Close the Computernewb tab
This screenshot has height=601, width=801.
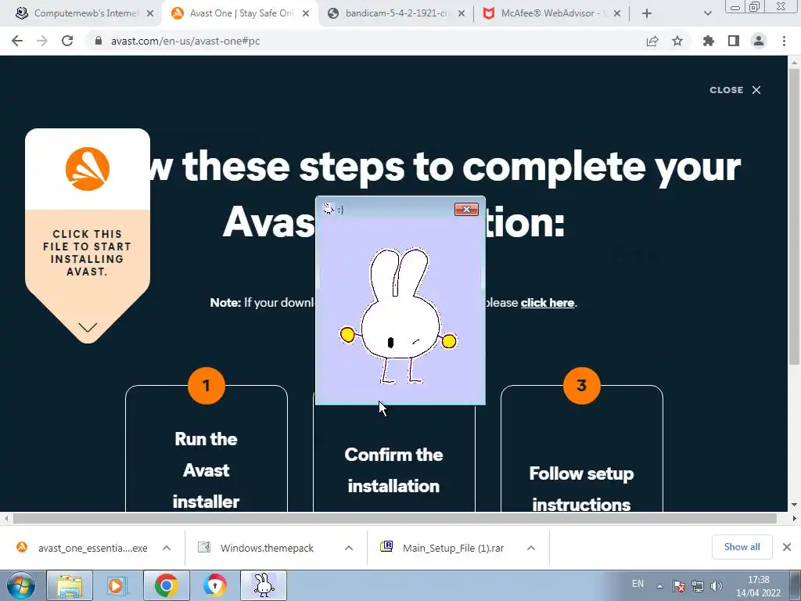point(150,13)
